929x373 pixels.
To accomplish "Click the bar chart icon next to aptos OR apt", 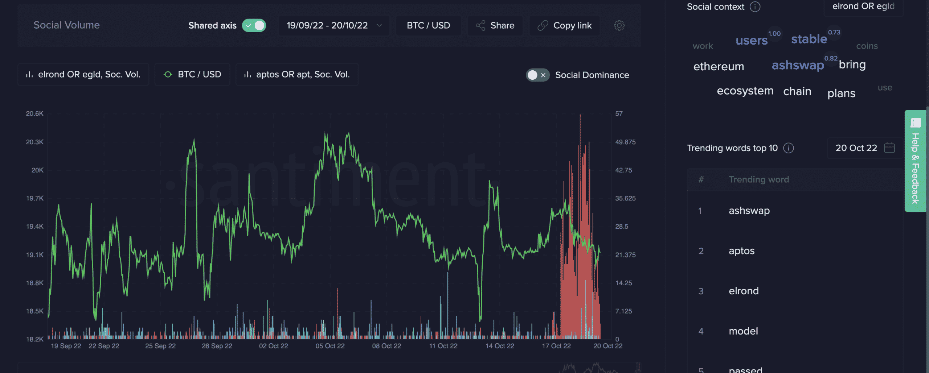I will click(247, 74).
